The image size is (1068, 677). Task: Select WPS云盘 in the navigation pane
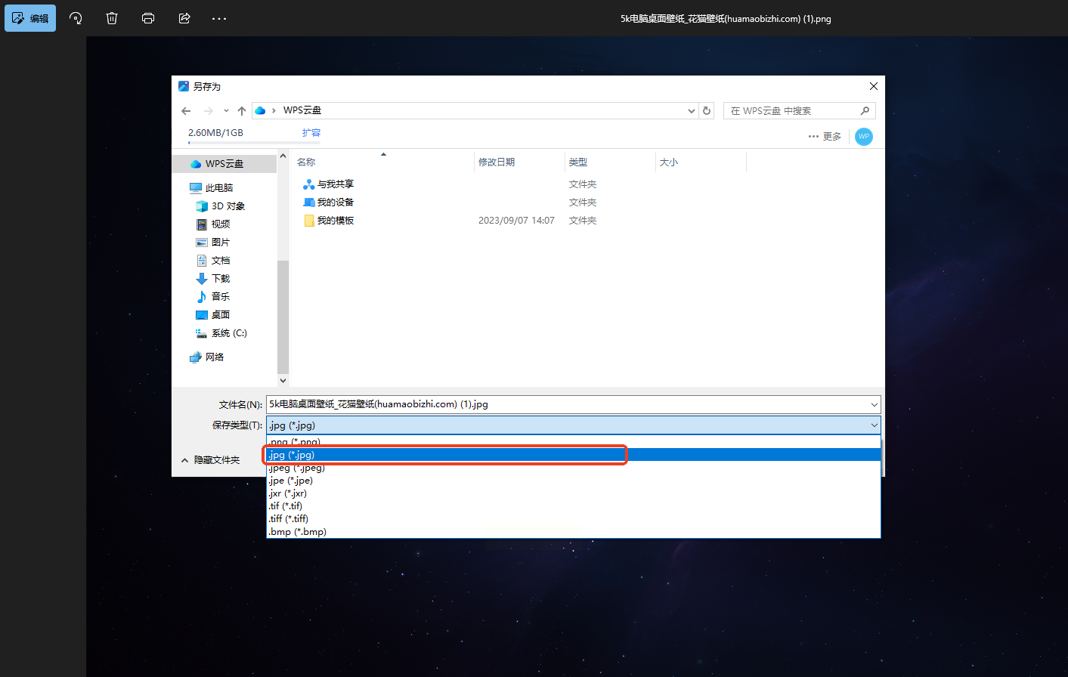pos(224,164)
